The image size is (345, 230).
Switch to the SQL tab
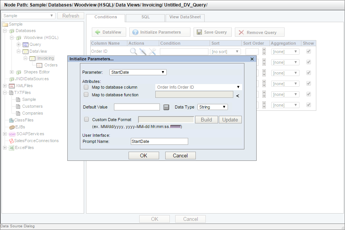click(145, 18)
